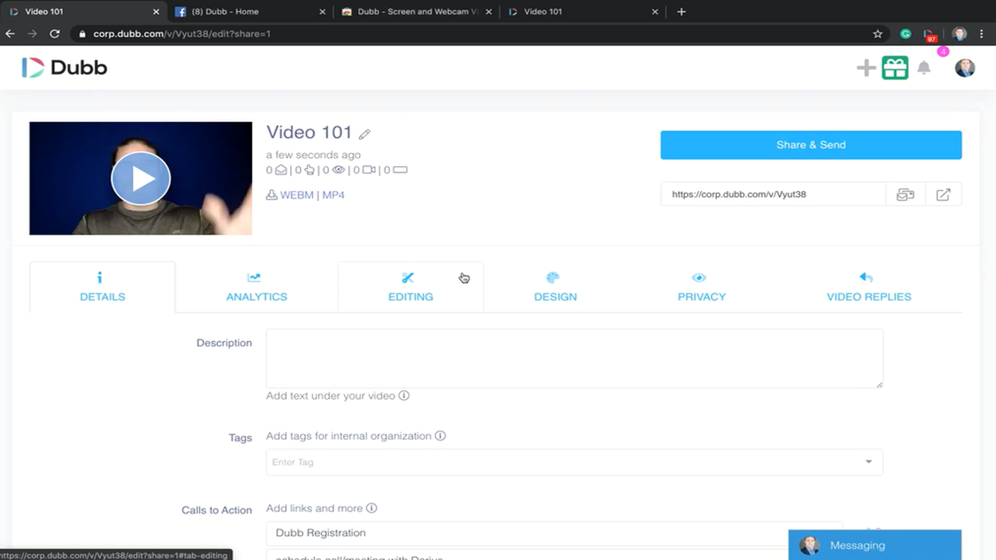Open video page in new window icon
This screenshot has width=996, height=560.
tap(943, 194)
